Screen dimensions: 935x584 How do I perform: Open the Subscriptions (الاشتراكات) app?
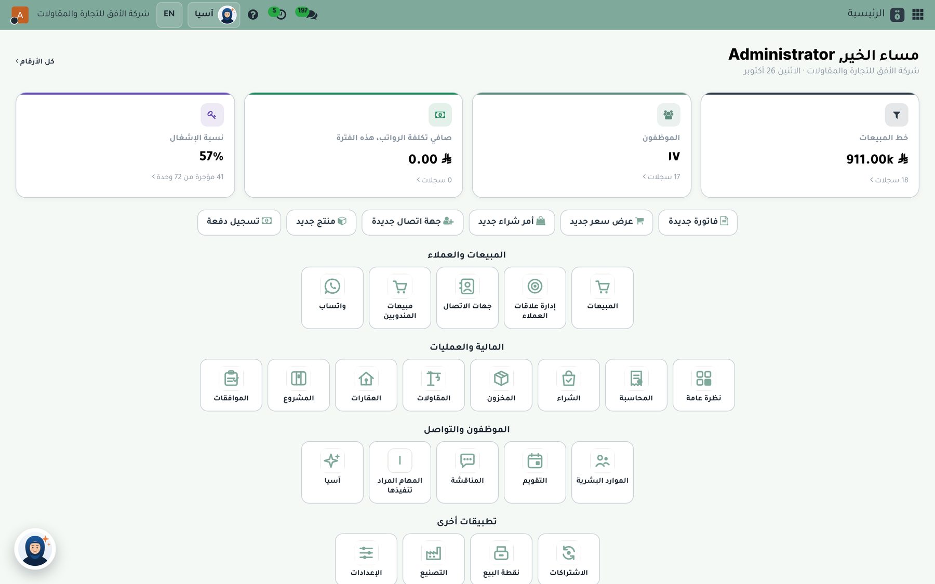(569, 559)
